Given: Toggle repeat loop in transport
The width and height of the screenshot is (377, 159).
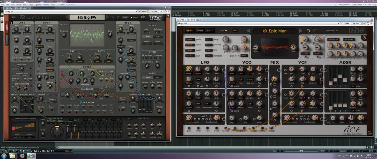Looking at the screenshot, I should pos(24,151).
